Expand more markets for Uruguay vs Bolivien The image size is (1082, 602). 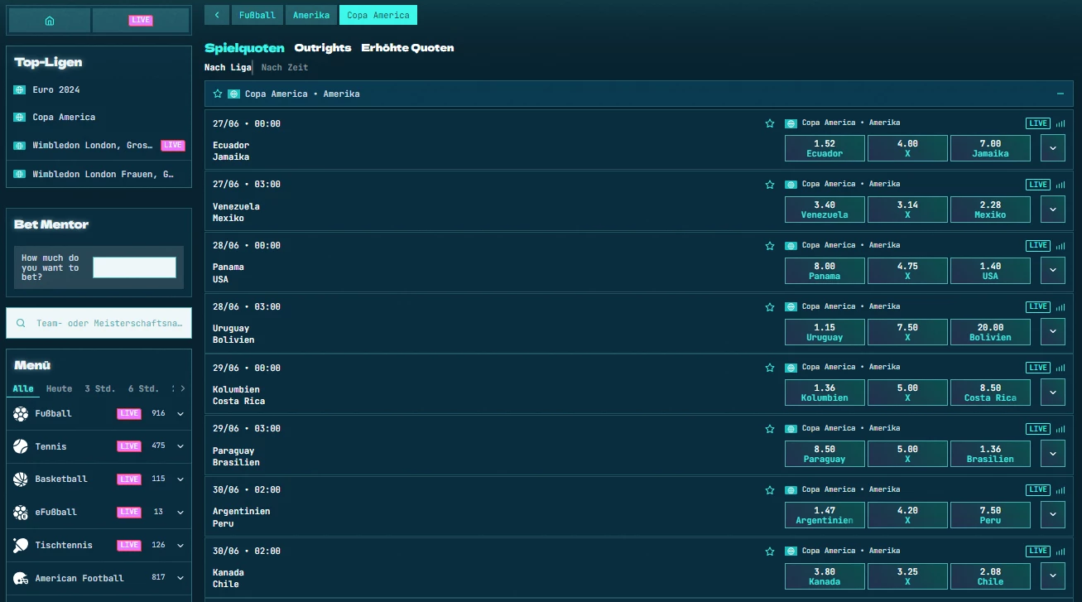point(1053,331)
